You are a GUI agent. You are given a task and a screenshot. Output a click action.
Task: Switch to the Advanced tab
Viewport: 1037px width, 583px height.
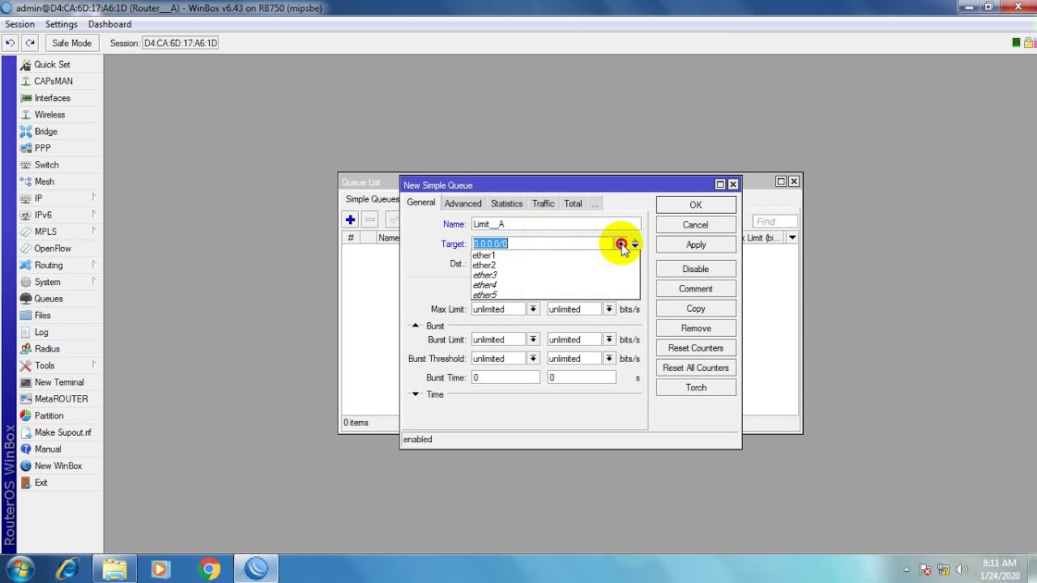(x=463, y=203)
